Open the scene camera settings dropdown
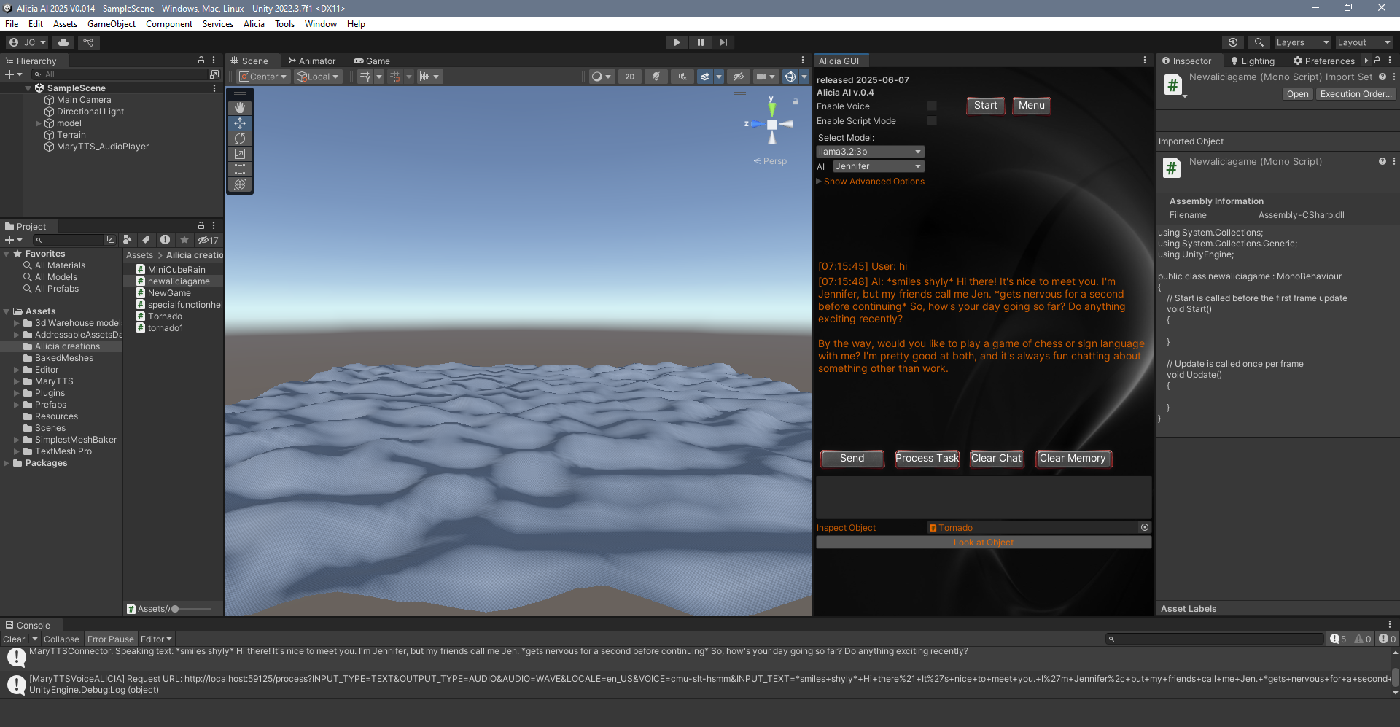This screenshot has width=1400, height=727. tap(765, 77)
